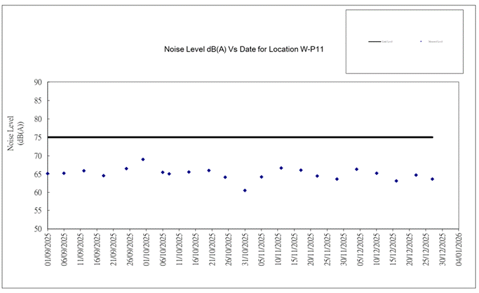The image size is (479, 293).
Task: Click the x-axis date '05/11/2025'
Action: coord(261,249)
